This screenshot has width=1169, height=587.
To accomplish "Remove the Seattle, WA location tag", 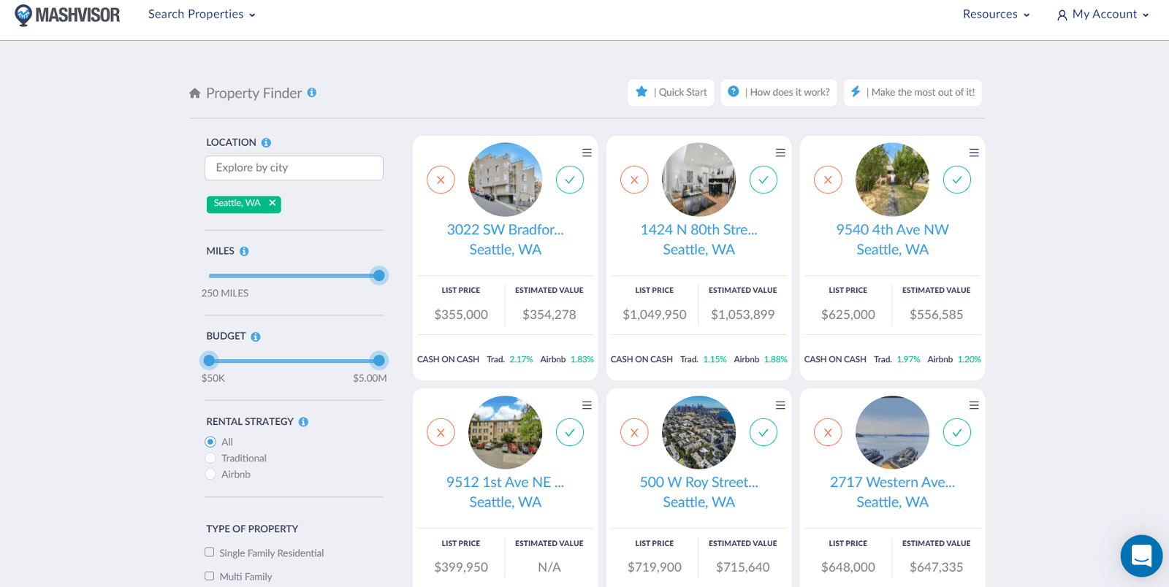I will click(x=273, y=204).
